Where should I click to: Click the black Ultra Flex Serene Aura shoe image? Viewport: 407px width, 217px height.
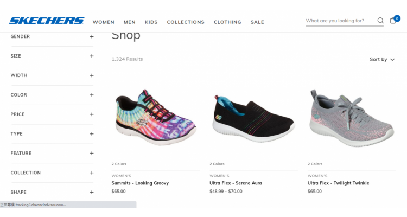click(x=253, y=118)
